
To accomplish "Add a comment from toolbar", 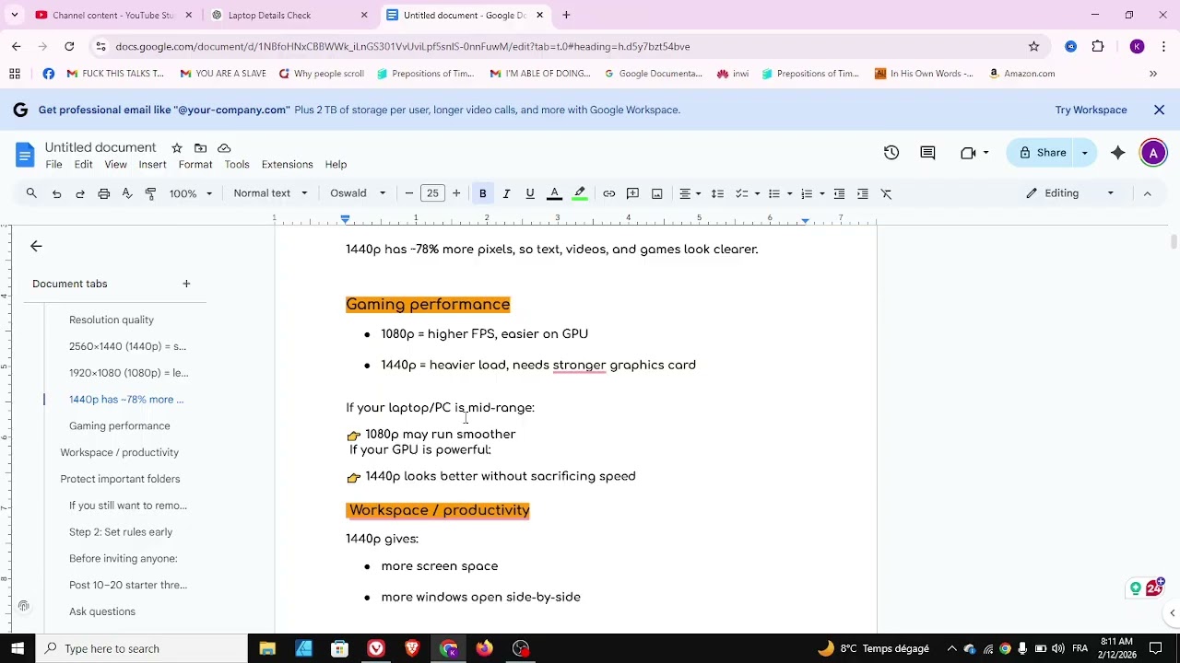I will [632, 193].
